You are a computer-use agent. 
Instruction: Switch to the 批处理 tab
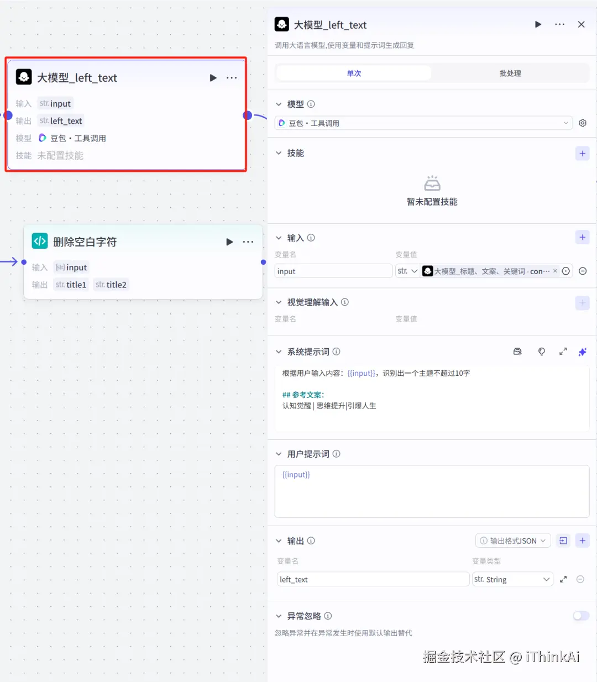click(x=510, y=73)
